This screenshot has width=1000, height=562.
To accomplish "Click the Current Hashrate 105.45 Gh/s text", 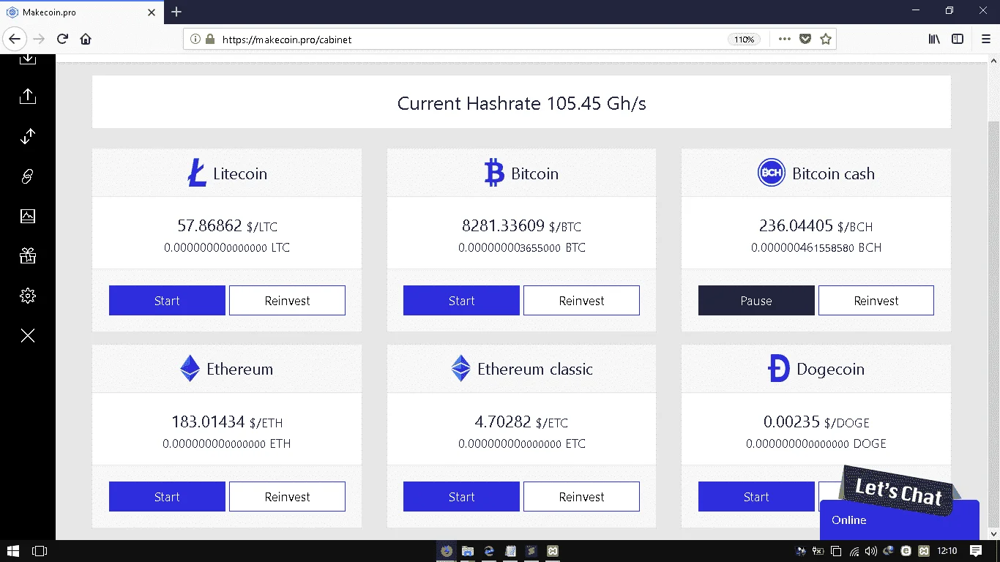I will coord(521,103).
